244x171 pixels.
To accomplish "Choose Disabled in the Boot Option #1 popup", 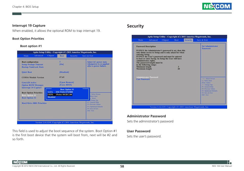I will (51, 97).
